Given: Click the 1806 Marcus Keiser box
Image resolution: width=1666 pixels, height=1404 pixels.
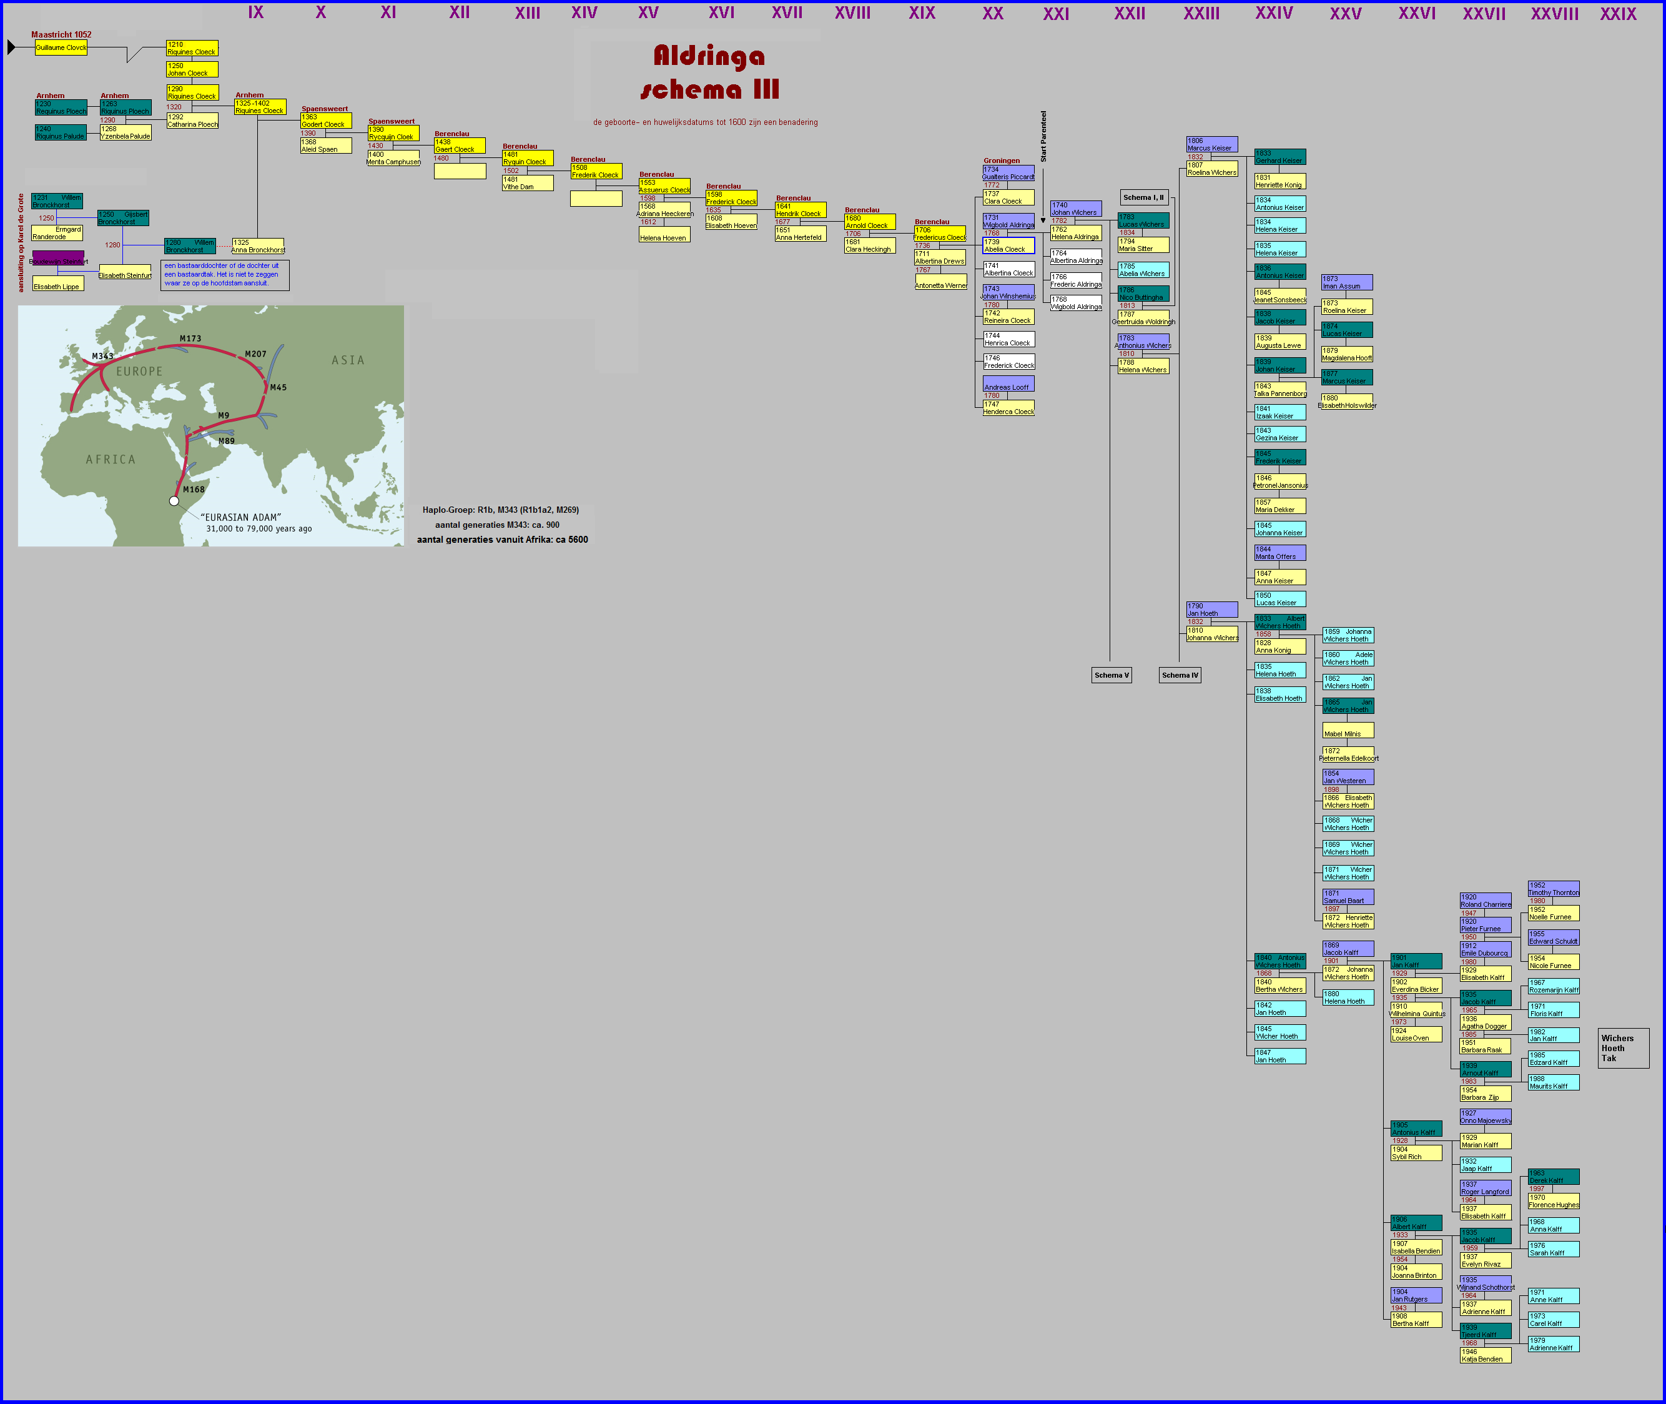Looking at the screenshot, I should coord(1211,144).
